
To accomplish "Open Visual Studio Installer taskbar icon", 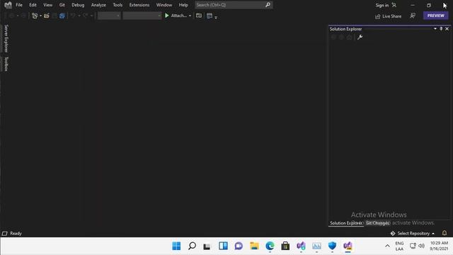I will tap(301, 246).
